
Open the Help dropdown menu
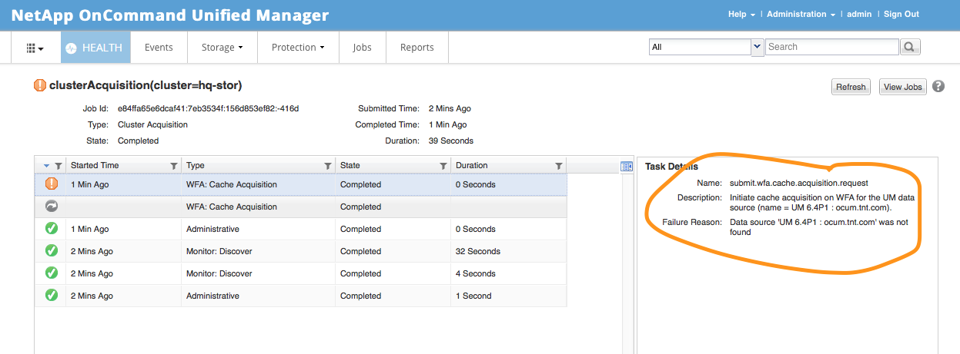(741, 14)
